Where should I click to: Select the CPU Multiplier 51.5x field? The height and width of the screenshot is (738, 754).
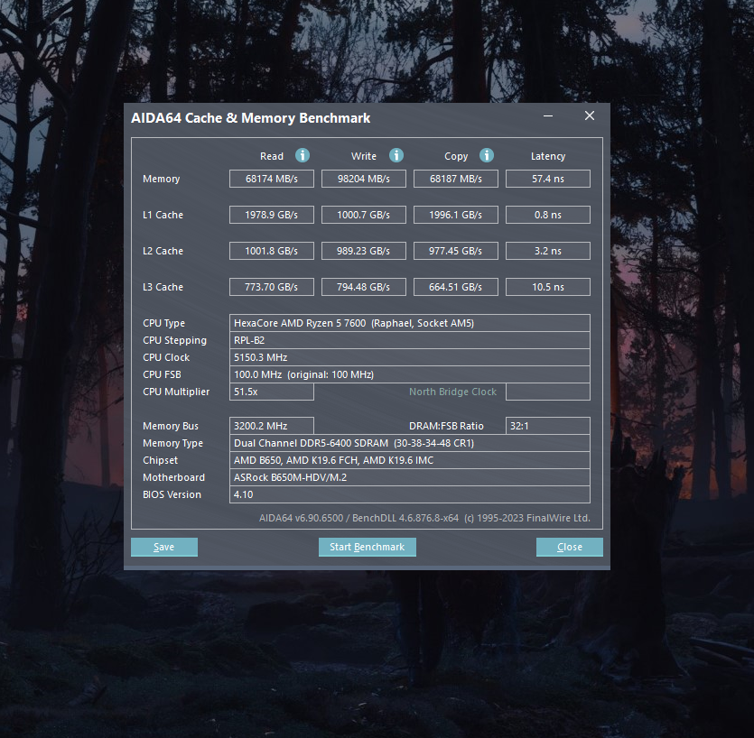[x=271, y=392]
